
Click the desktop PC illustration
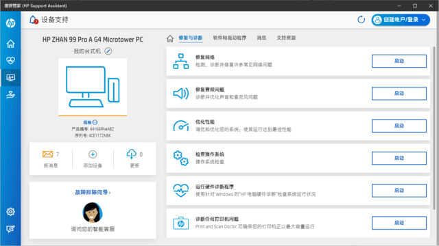93,87
